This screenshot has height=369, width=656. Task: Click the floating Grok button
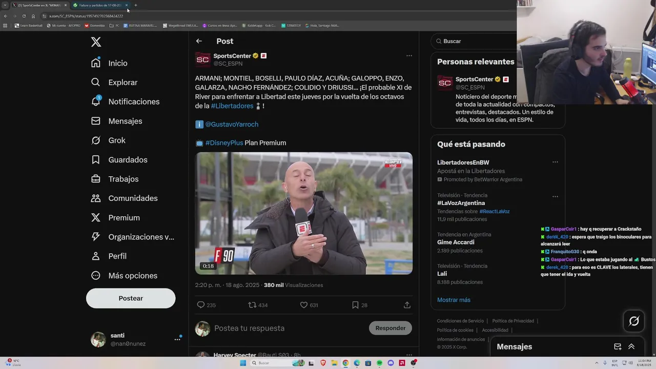(634, 321)
